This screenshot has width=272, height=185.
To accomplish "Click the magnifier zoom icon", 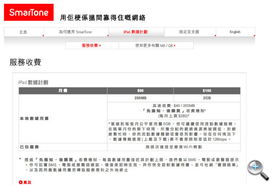I will click(x=258, y=170).
